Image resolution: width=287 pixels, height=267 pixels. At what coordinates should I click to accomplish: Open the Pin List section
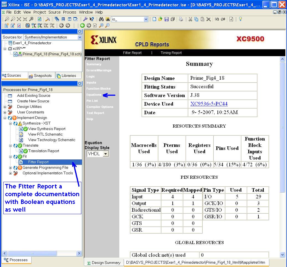click(92, 101)
